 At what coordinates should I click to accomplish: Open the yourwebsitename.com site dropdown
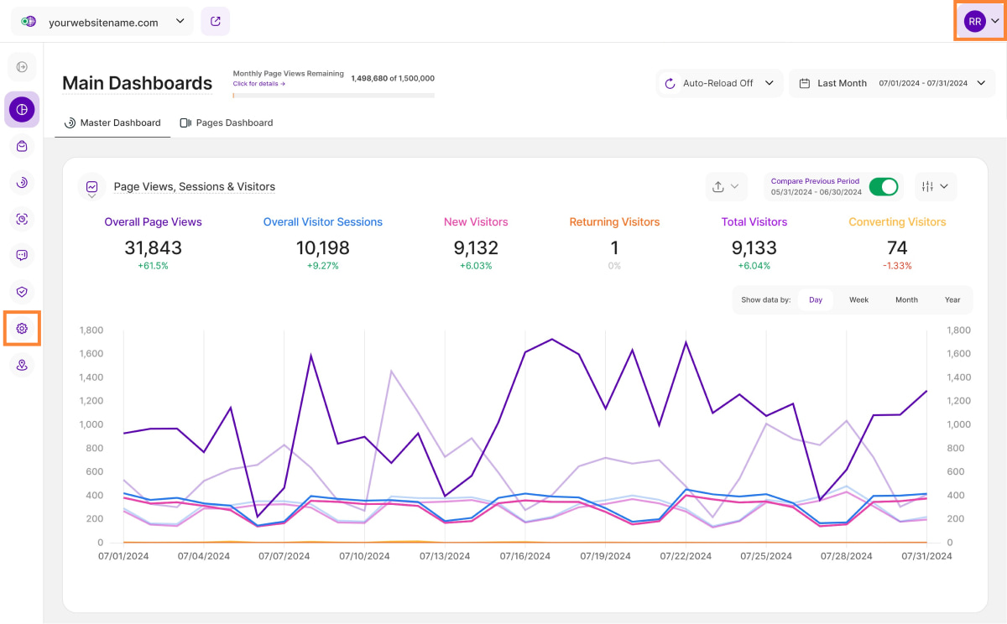102,22
